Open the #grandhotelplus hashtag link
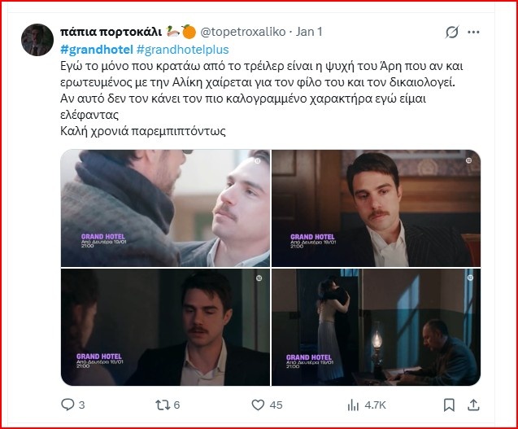The height and width of the screenshot is (429, 518). (x=182, y=50)
